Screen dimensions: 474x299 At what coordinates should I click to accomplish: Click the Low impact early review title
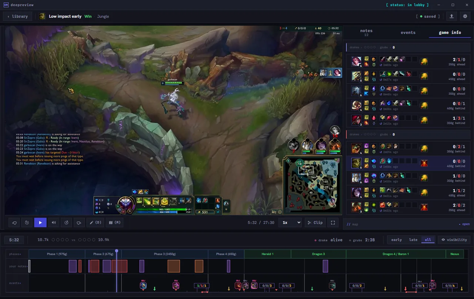click(65, 16)
